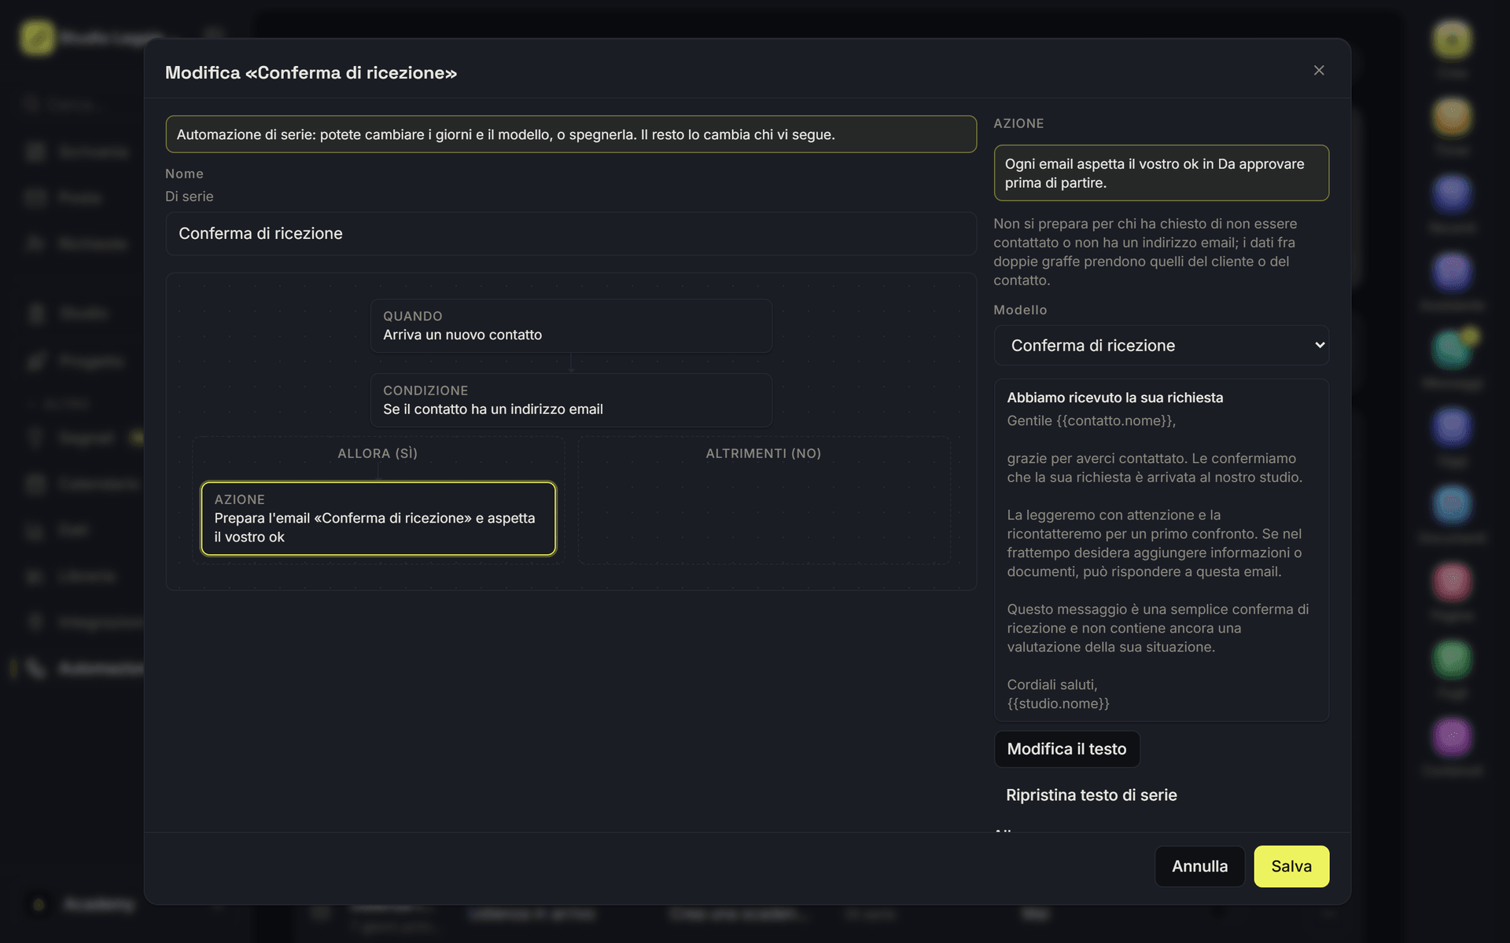
Task: Click the 'Cordiali saluti,' line
Action: [1051, 684]
